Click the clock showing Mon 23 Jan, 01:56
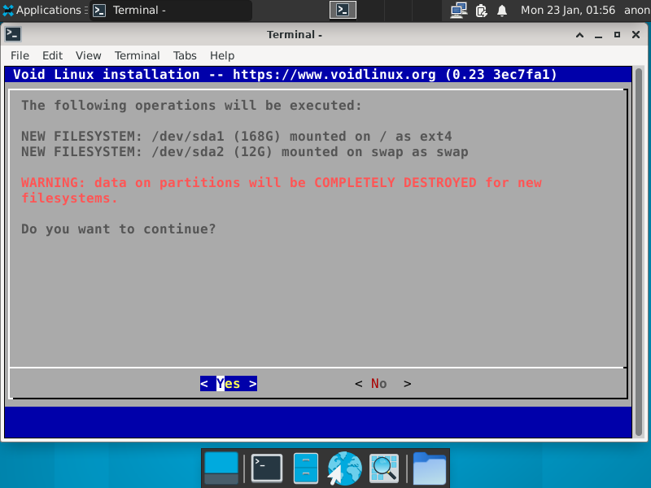 click(x=567, y=10)
